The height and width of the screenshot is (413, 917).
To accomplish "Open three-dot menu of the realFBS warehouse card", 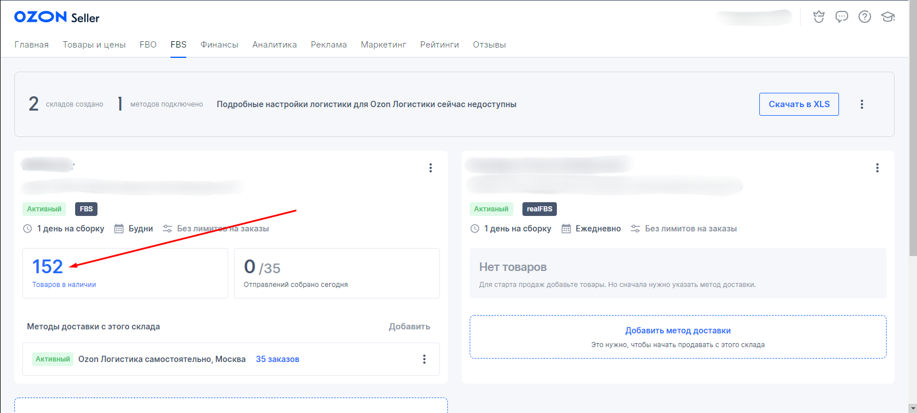I will point(877,168).
